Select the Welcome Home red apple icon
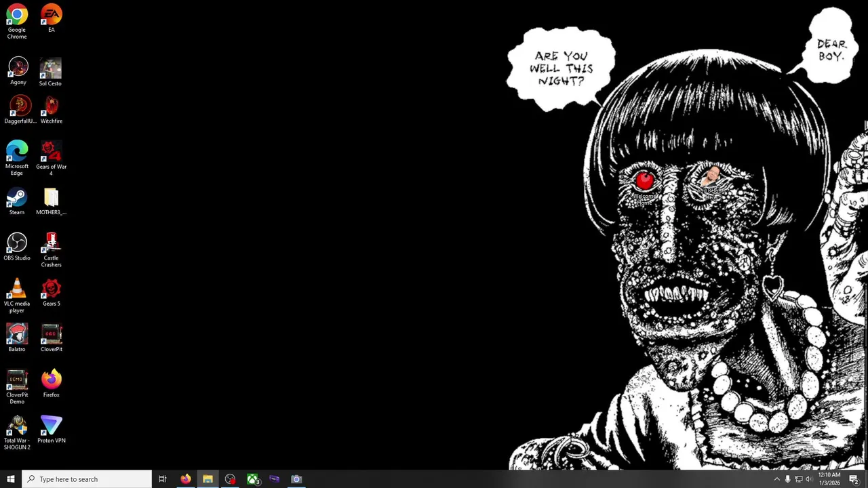The width and height of the screenshot is (868, 488). click(644, 188)
